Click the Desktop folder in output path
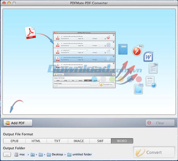The width and height of the screenshot is (178, 161). click(x=55, y=155)
